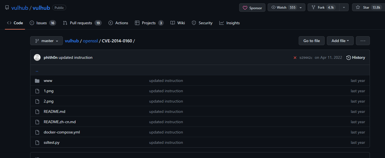Open phith0n's avatar image
This screenshot has height=158, width=385.
[37, 57]
